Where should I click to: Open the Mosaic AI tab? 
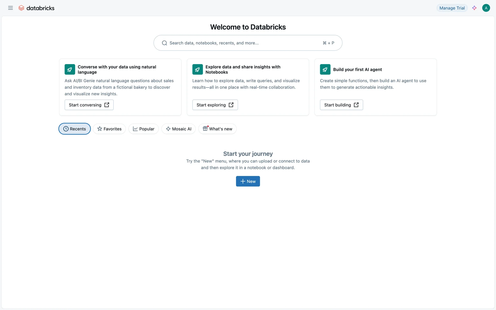[x=179, y=129]
